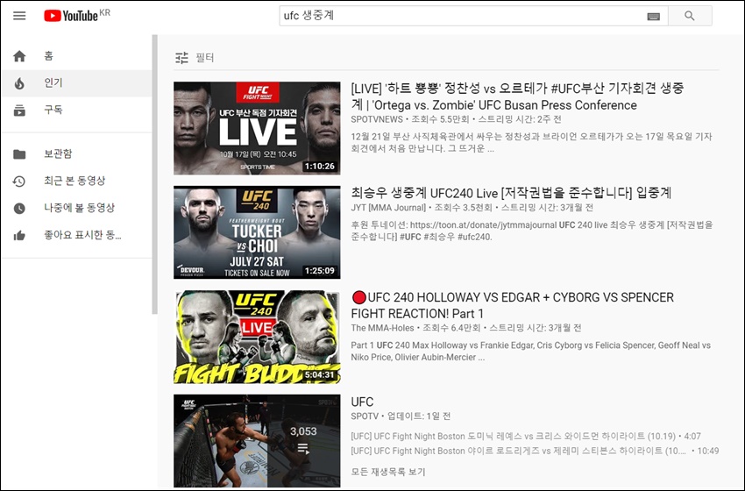Open 나중에 볼 동영상 in sidebar
This screenshot has height=491, width=745.
point(76,208)
